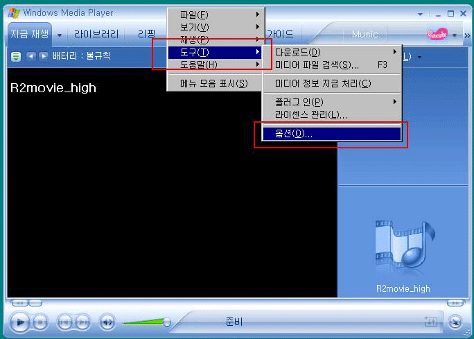Image resolution: width=474 pixels, height=339 pixels.
Task: Click the 배터리 : 불규칙 visualization label
Action: pyautogui.click(x=81, y=55)
